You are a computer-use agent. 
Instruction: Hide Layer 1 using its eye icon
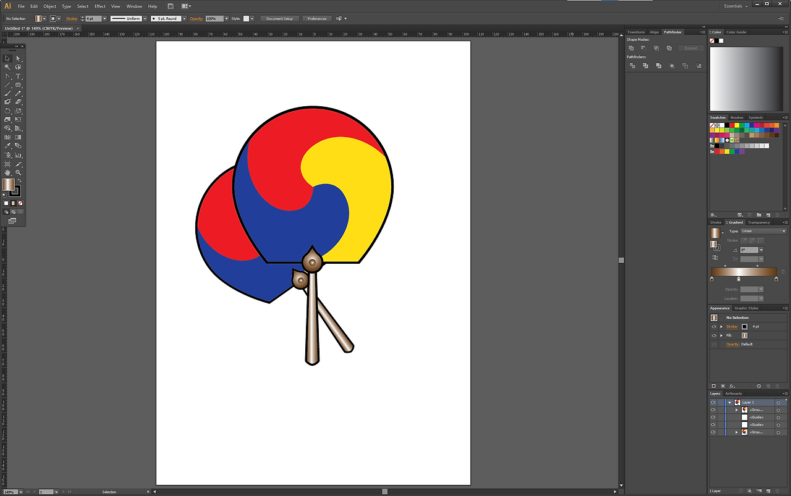pos(713,402)
